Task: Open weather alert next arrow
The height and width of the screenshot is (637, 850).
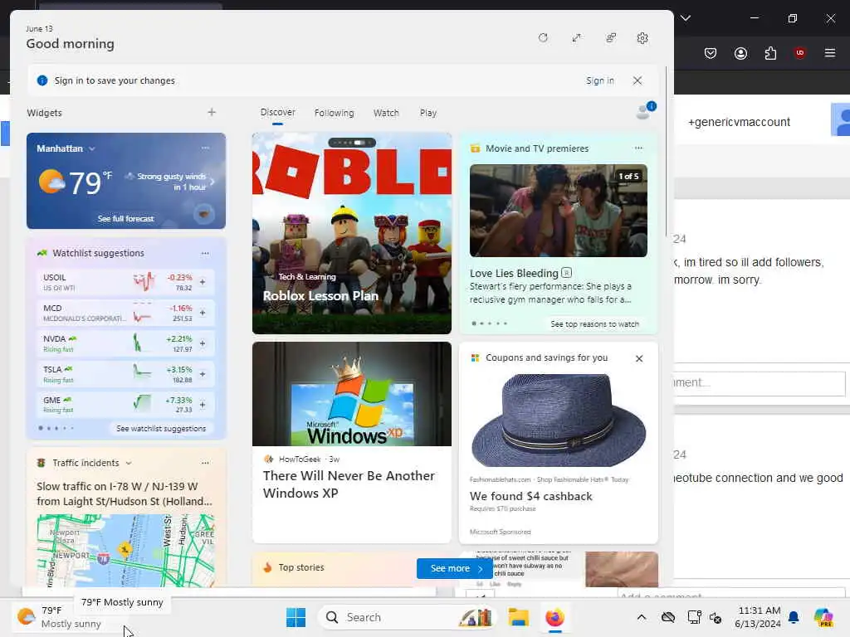Action: (x=212, y=182)
